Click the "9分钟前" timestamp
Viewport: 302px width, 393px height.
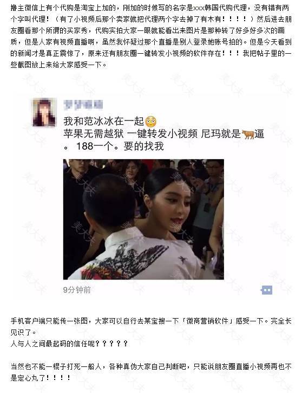point(77,290)
